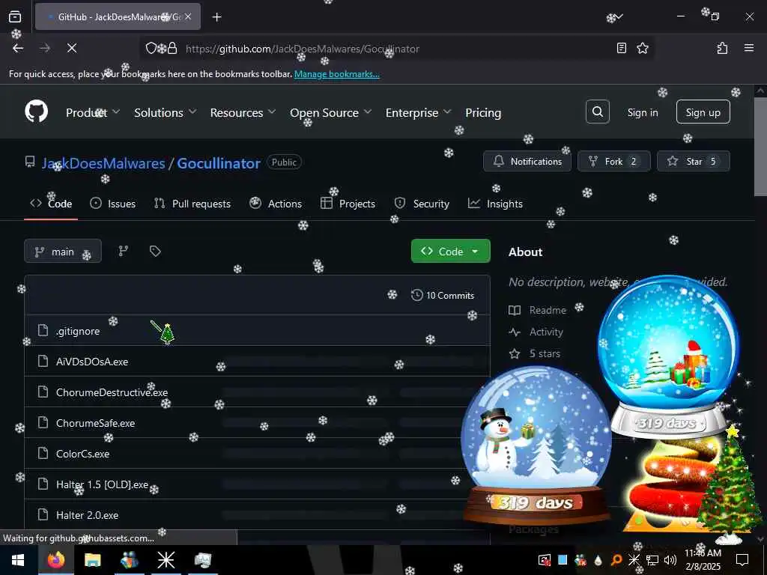This screenshot has width=767, height=575.
Task: Bookmark this page with the star icon
Action: click(x=642, y=48)
